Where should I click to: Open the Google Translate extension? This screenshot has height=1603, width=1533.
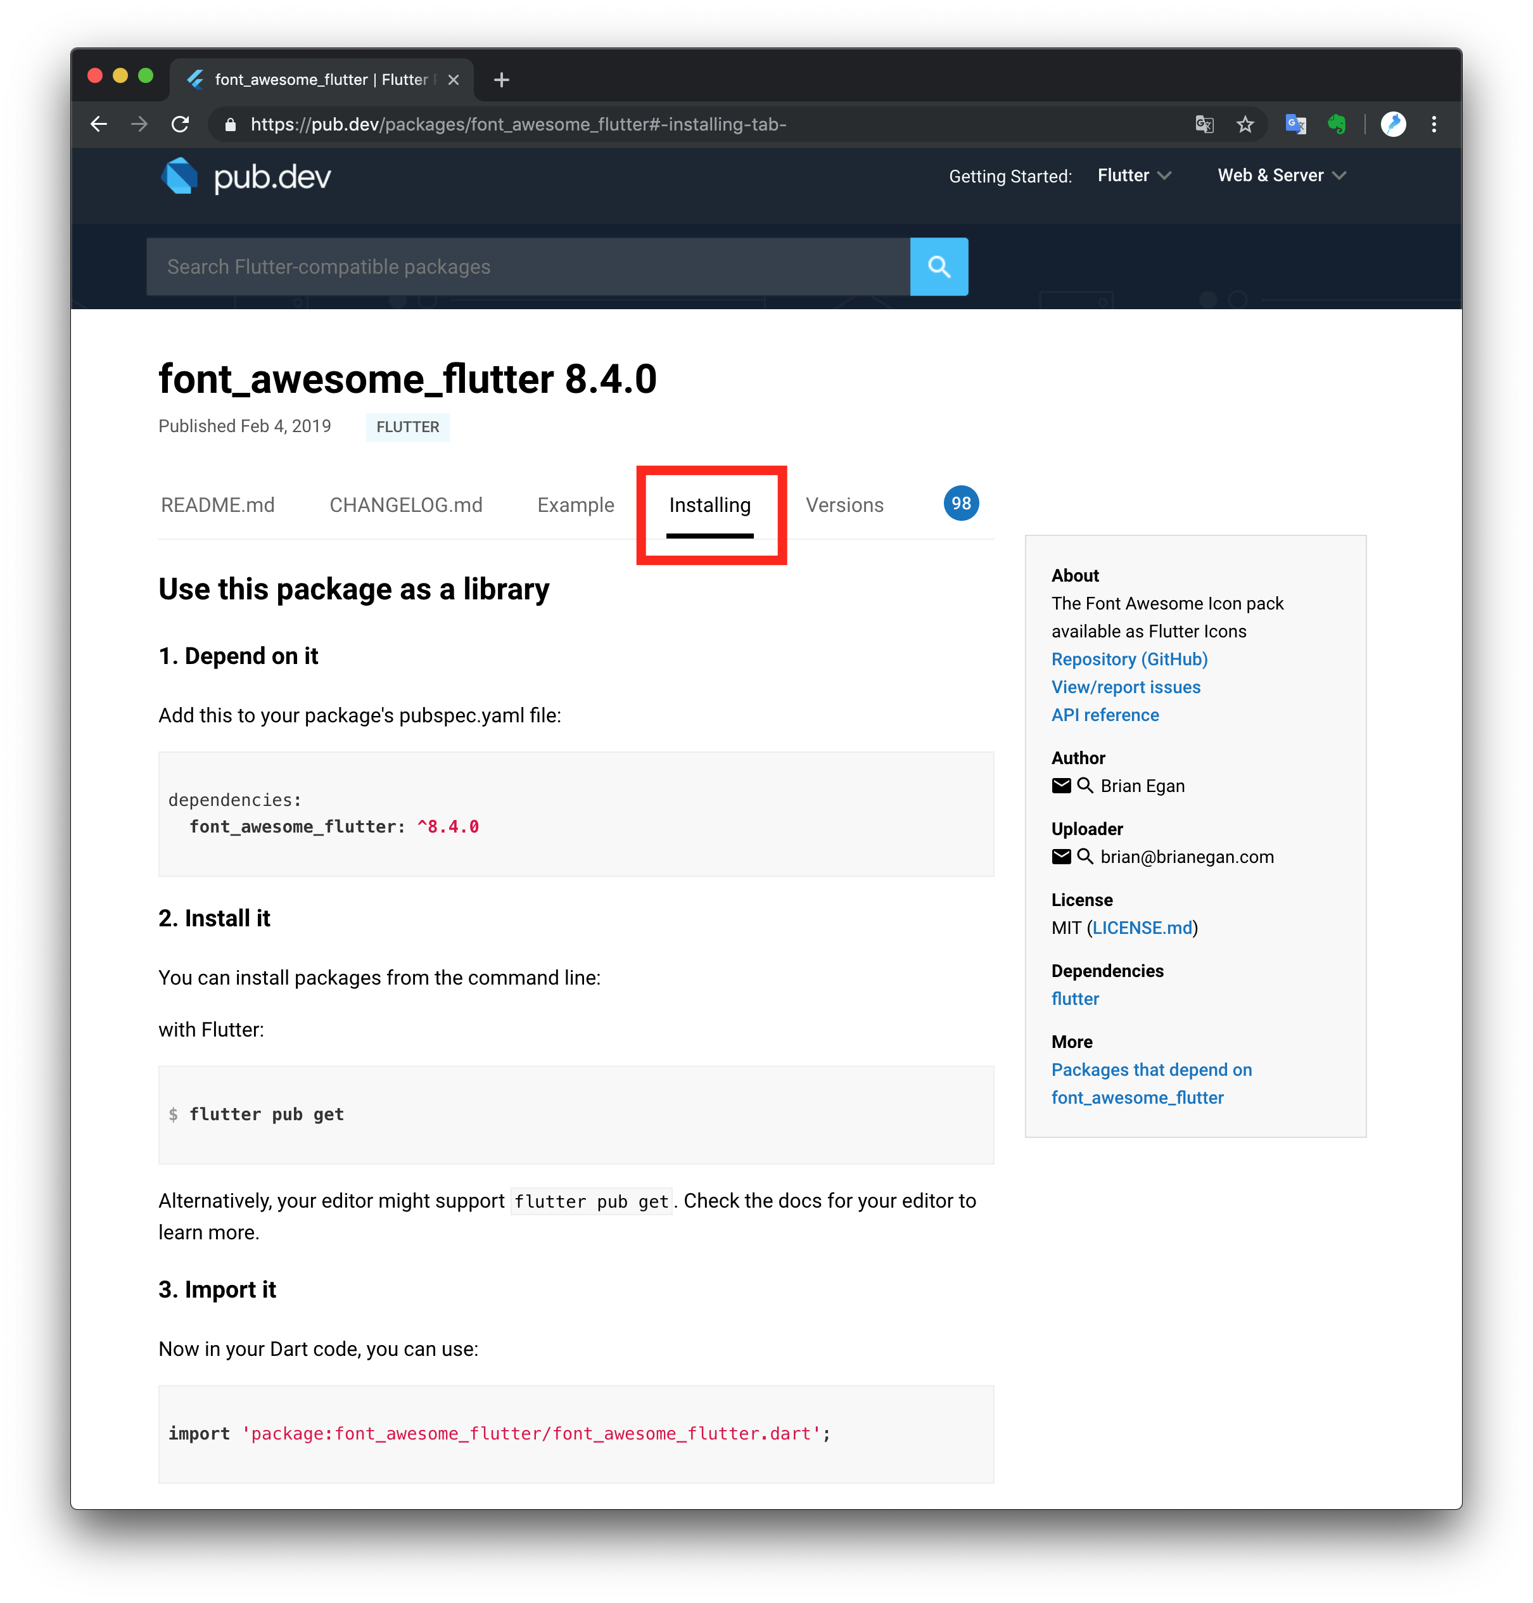(1295, 124)
